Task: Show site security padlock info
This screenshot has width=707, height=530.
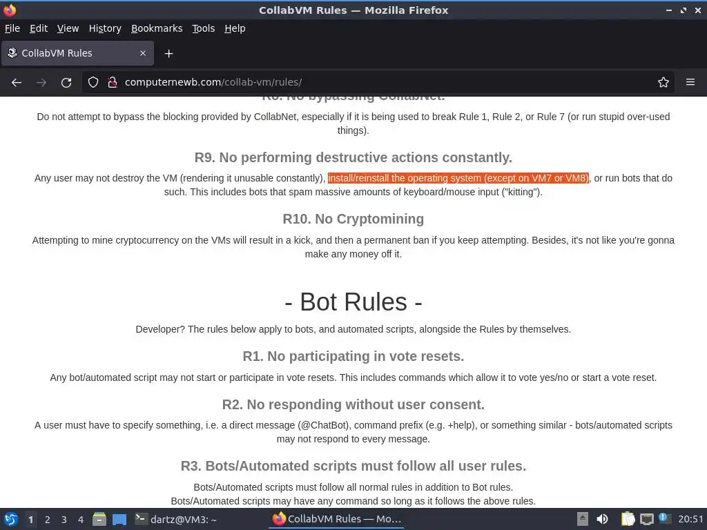Action: 113,83
